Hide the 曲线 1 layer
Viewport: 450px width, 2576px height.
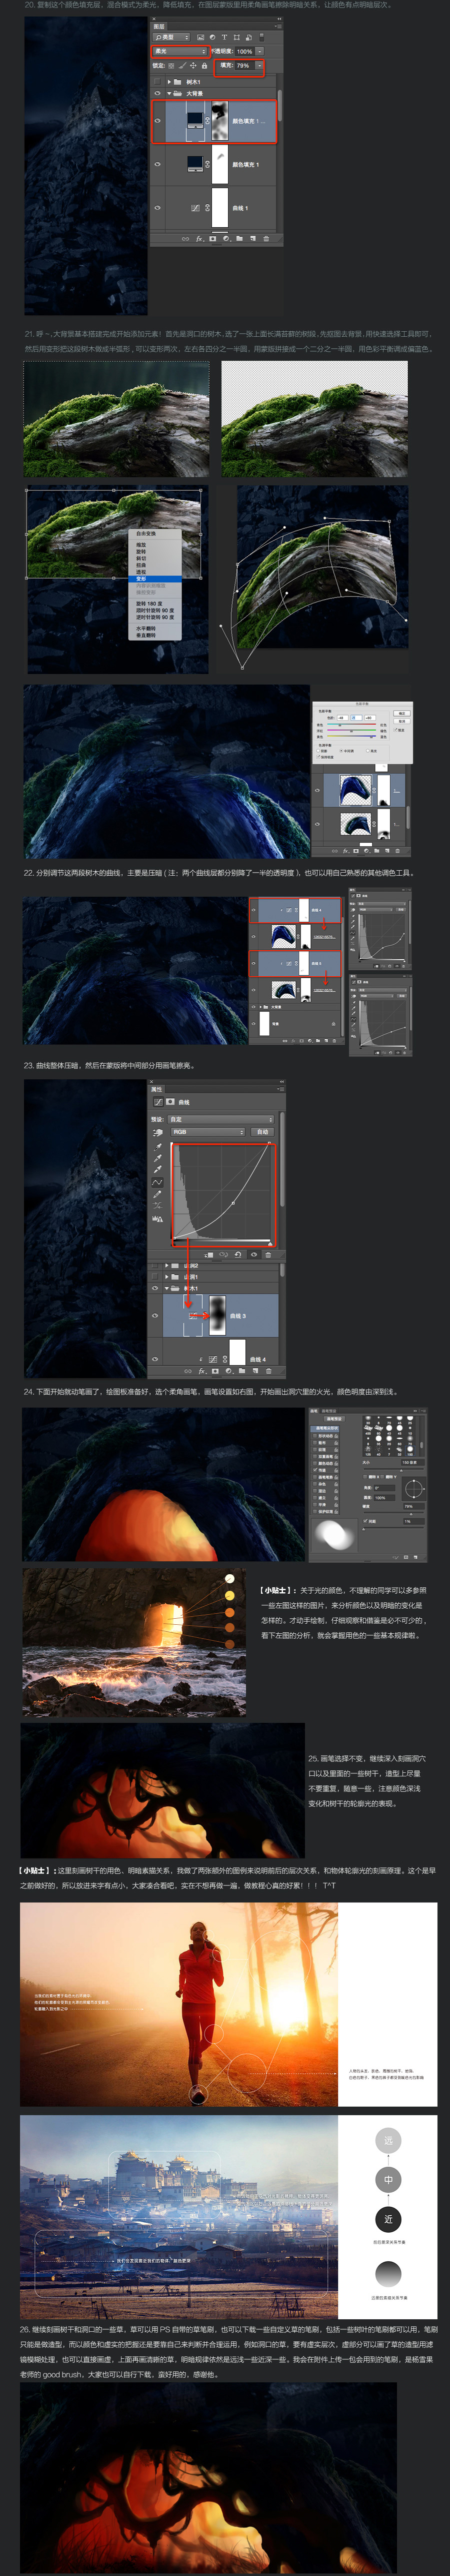157,208
